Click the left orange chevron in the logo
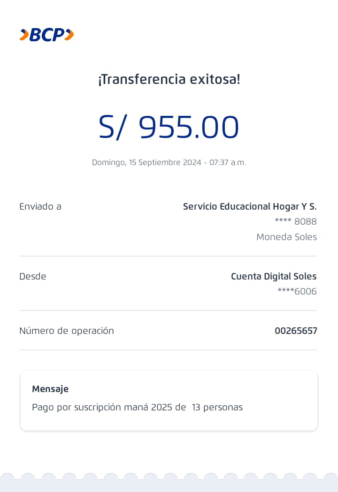 coord(23,35)
